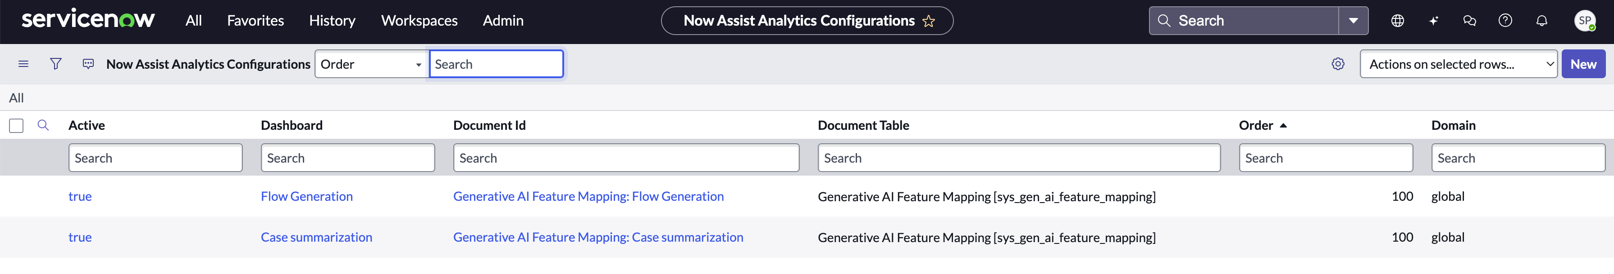Toggle the list filter funnel icon
This screenshot has width=1614, height=274.
[x=56, y=64]
